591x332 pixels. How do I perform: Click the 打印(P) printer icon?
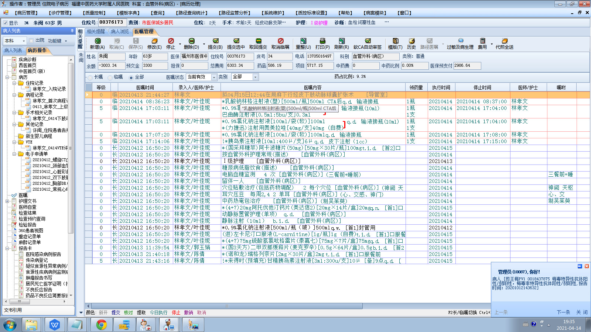(322, 41)
